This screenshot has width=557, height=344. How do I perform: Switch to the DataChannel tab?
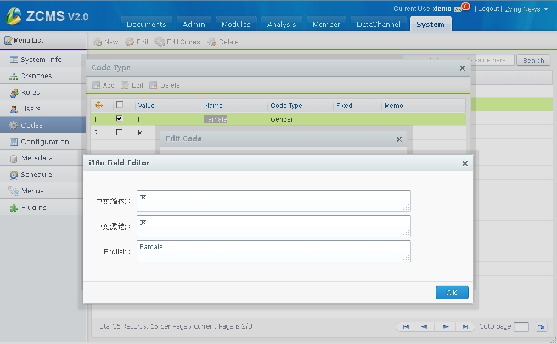(378, 24)
